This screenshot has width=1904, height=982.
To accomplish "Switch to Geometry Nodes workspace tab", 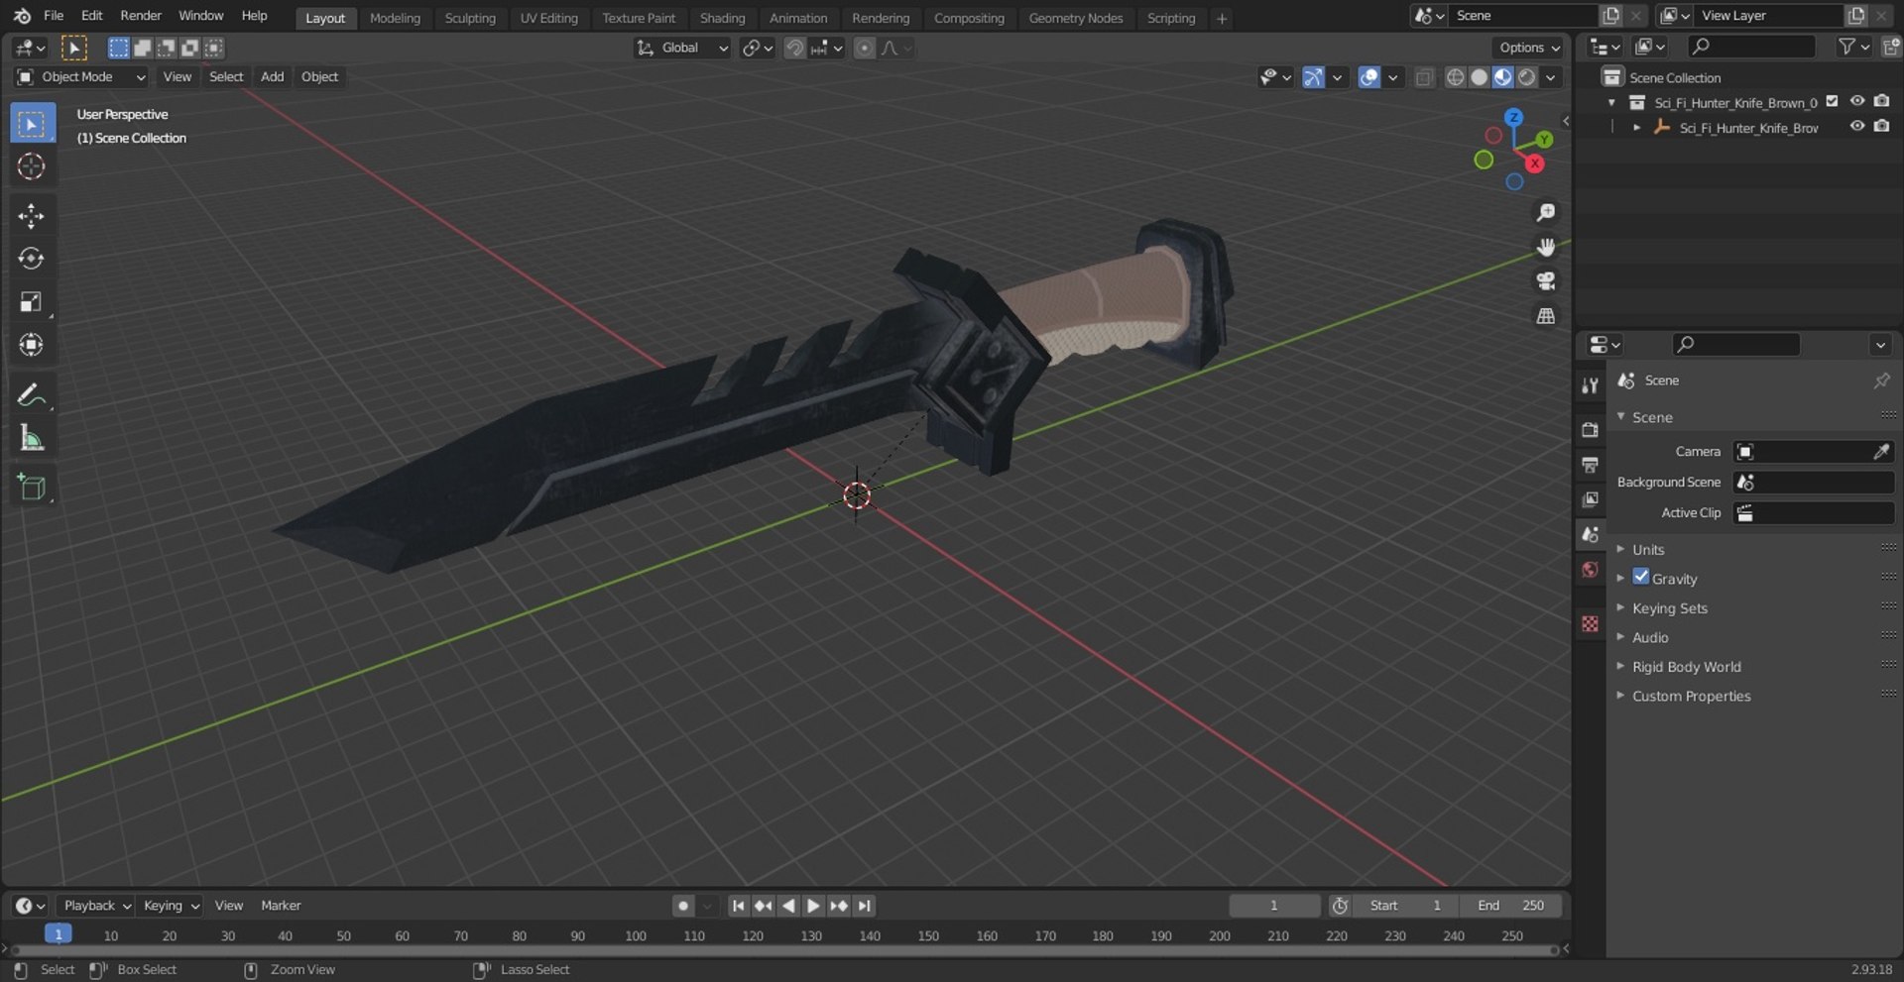I will pos(1075,18).
